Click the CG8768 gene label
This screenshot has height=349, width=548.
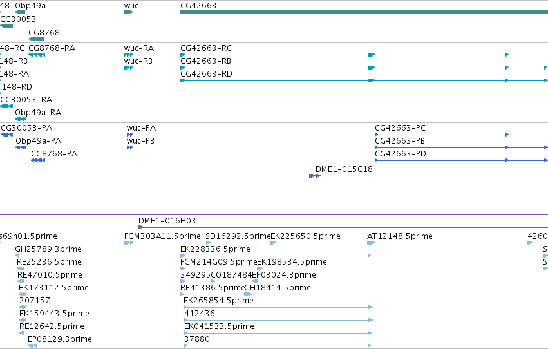point(44,32)
